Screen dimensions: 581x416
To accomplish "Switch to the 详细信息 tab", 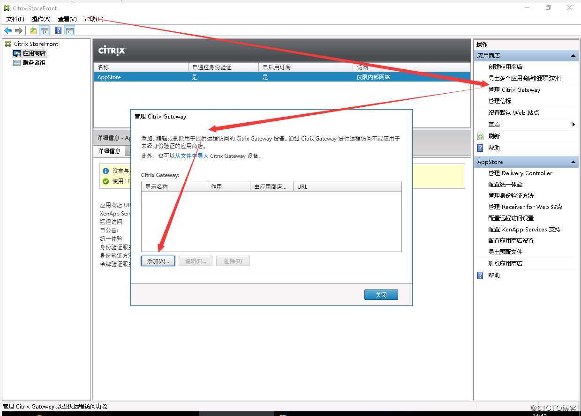I will point(109,151).
